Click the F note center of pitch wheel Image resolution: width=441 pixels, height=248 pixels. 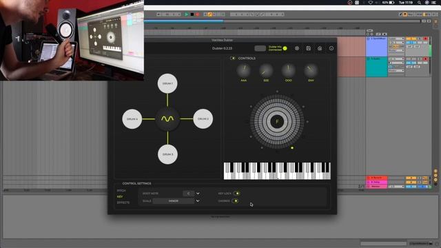[x=277, y=121]
